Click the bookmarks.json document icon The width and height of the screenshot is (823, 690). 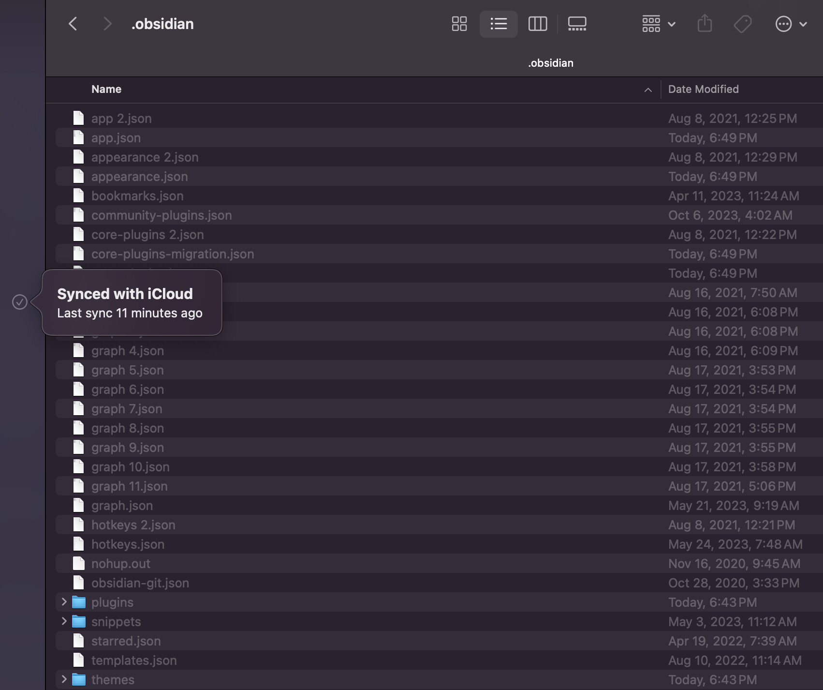pyautogui.click(x=78, y=195)
